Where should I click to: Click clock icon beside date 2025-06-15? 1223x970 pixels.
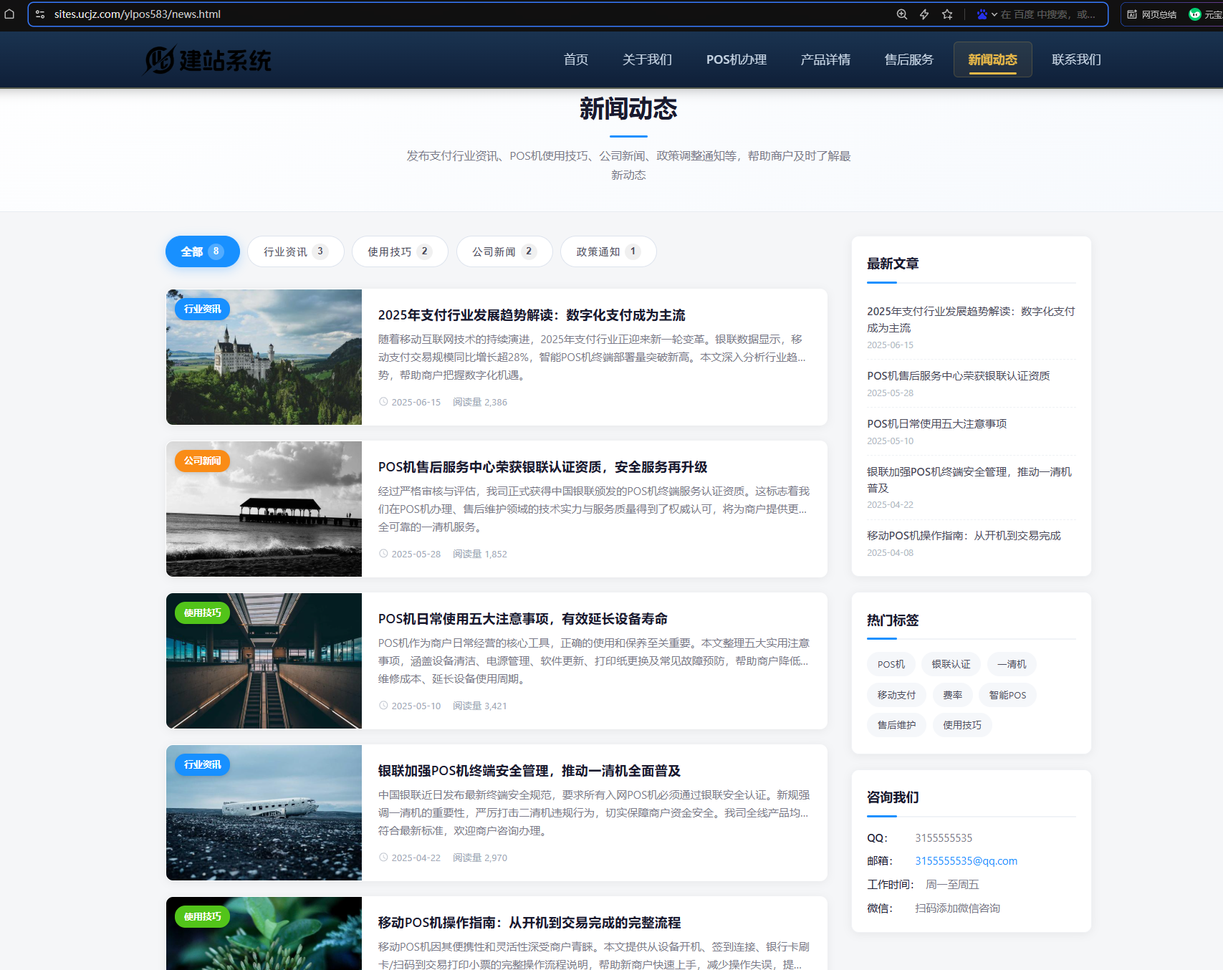[x=383, y=402]
